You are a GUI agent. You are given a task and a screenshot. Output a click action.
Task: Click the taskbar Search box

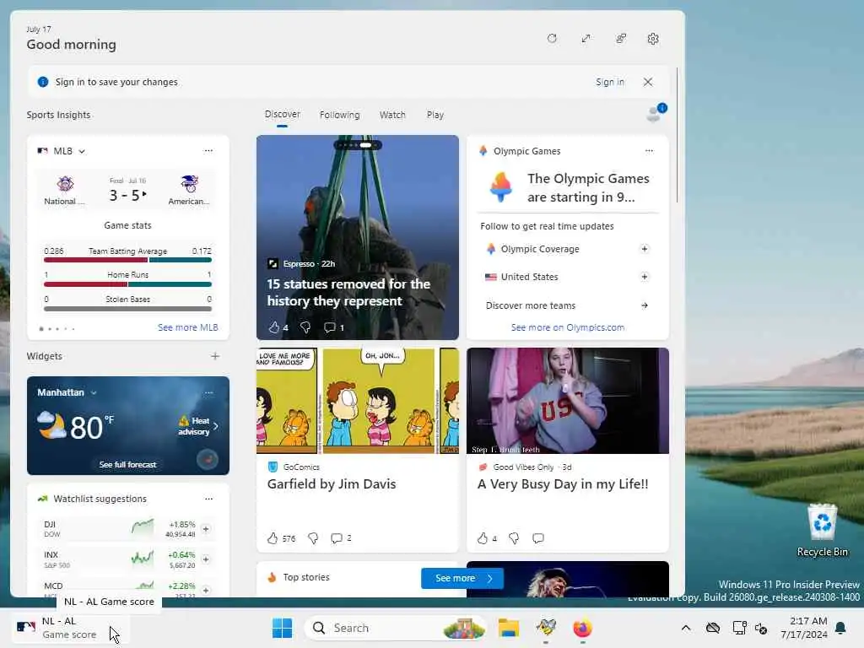(x=395, y=628)
